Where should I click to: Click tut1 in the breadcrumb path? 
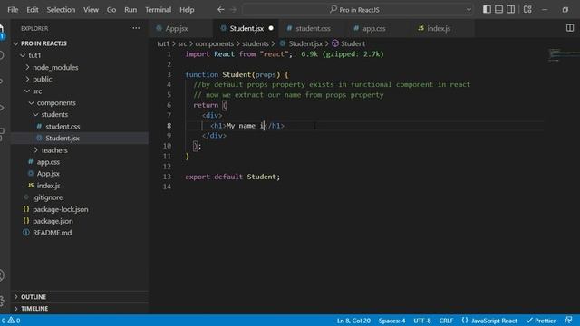[163, 43]
